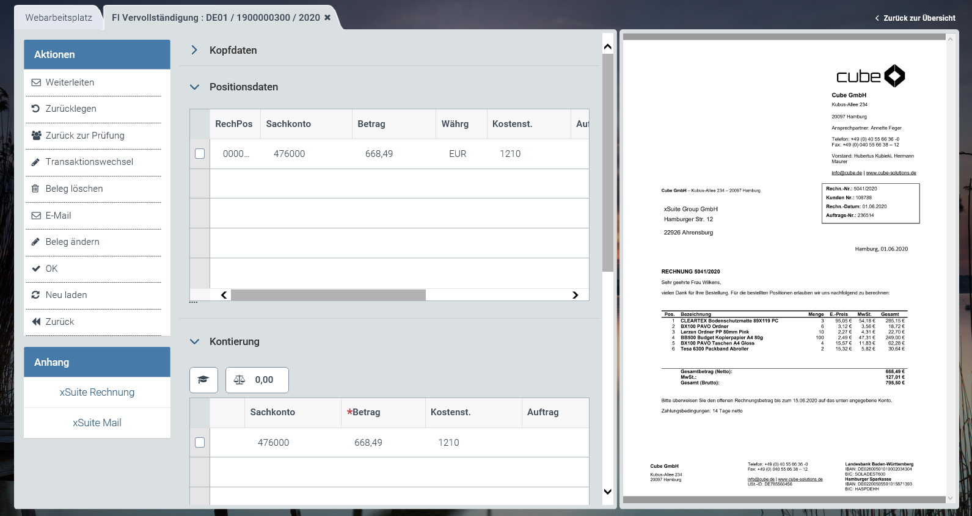Click the envelope icon next to Weiterleiten
Image resolution: width=972 pixels, height=516 pixels.
pyautogui.click(x=36, y=82)
